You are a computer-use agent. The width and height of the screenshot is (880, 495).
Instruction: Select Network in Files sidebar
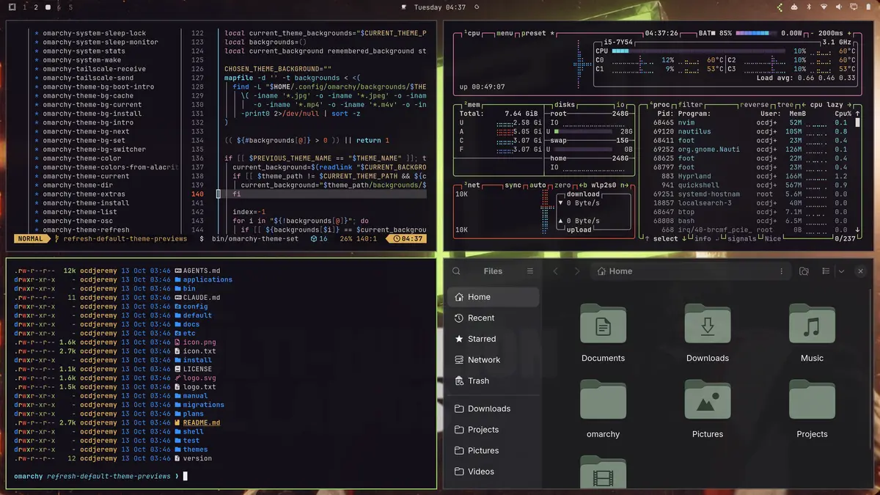click(x=493, y=360)
